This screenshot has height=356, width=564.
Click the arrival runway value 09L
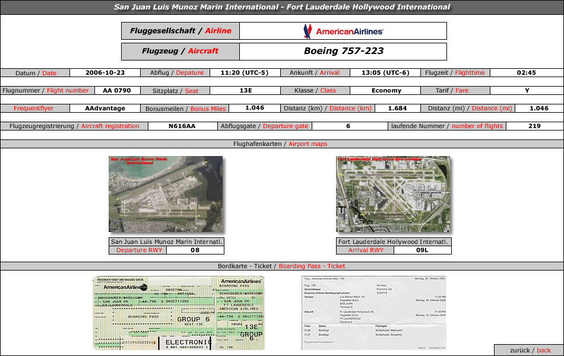422,250
